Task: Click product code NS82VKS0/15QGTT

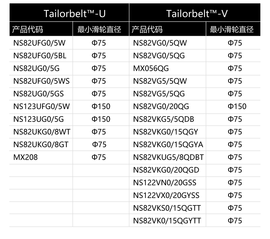Action: (x=167, y=208)
